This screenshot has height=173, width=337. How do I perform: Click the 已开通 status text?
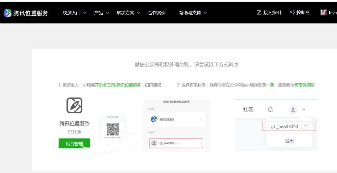tap(74, 132)
